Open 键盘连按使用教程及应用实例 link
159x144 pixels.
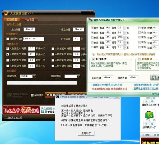click(107, 85)
